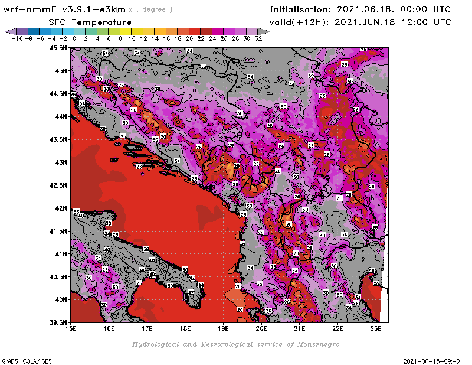
Task: Click the '41.5N' latitude axis label
Action: click(58, 231)
